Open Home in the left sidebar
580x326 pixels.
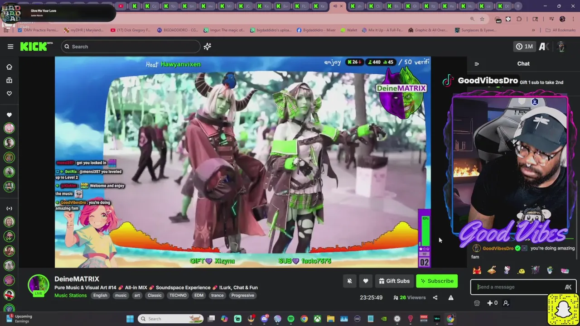pos(9,67)
